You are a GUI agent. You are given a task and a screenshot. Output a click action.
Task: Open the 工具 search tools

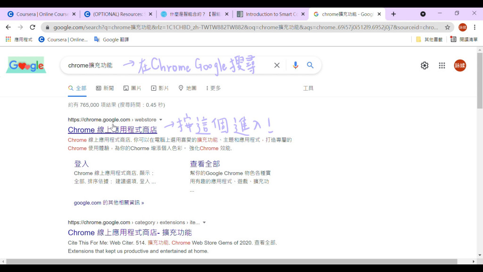[x=308, y=88]
